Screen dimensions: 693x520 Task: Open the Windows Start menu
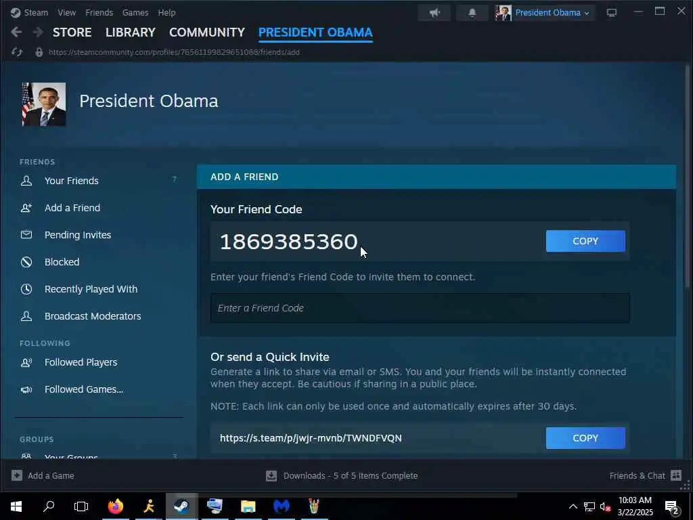click(x=16, y=506)
